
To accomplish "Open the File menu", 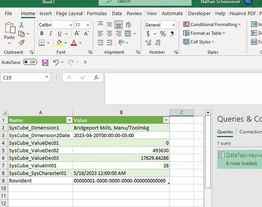I will (x=8, y=13).
